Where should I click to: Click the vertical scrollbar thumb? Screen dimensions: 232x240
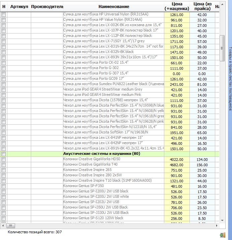(x=222, y=48)
